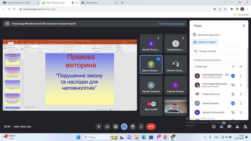Open the chat panel icon
The height and width of the screenshot is (141, 251).
coord(229,127)
